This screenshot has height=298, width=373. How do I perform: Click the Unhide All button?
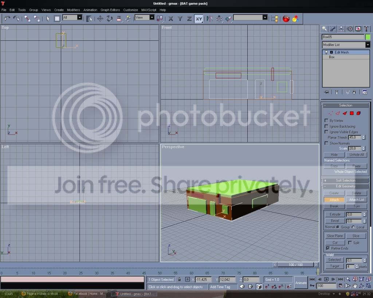356,155
